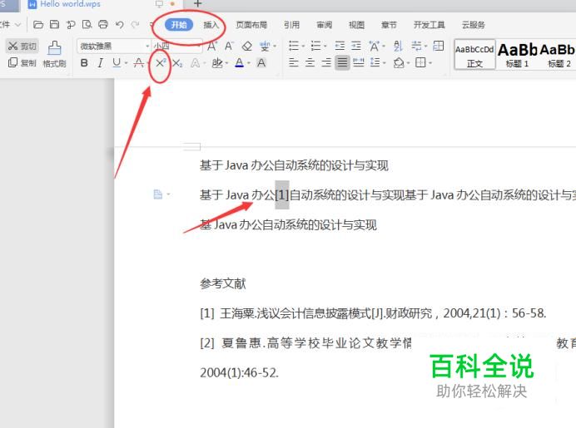Add a new document tab with plus

click(x=197, y=4)
